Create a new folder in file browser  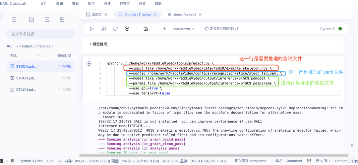click(31, 20)
